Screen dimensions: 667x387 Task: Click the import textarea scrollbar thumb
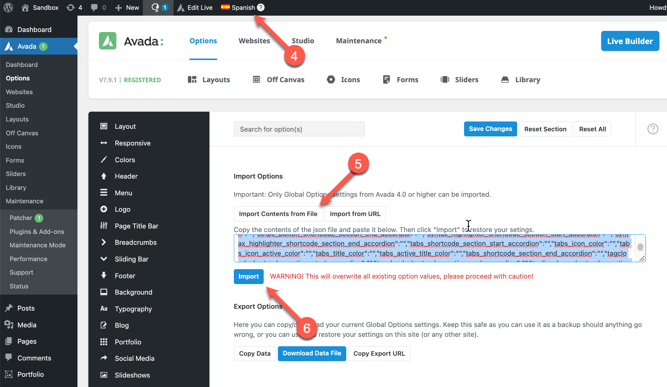tap(640, 247)
